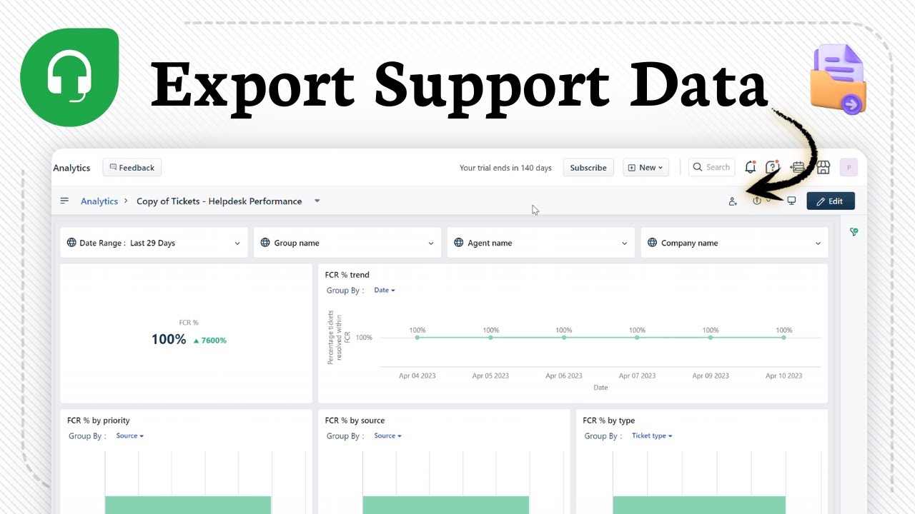
Task: Open the Agent name filter dropdown
Action: [x=541, y=243]
